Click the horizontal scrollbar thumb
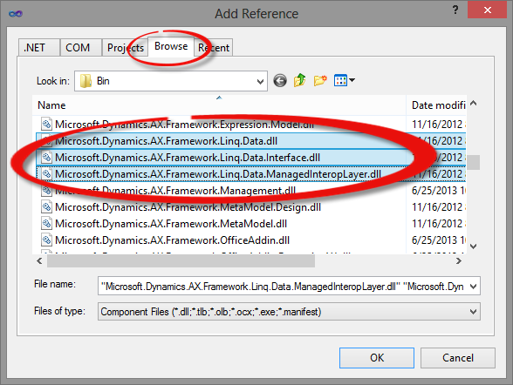Viewport: 513px width, 385px height. (x=181, y=261)
